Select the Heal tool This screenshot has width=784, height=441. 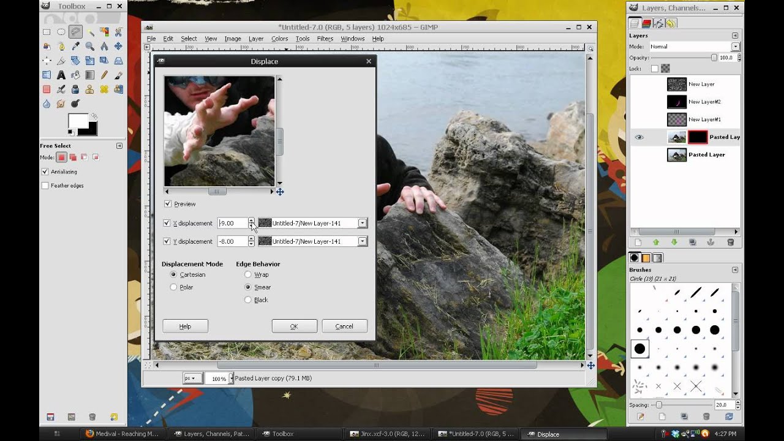[104, 89]
